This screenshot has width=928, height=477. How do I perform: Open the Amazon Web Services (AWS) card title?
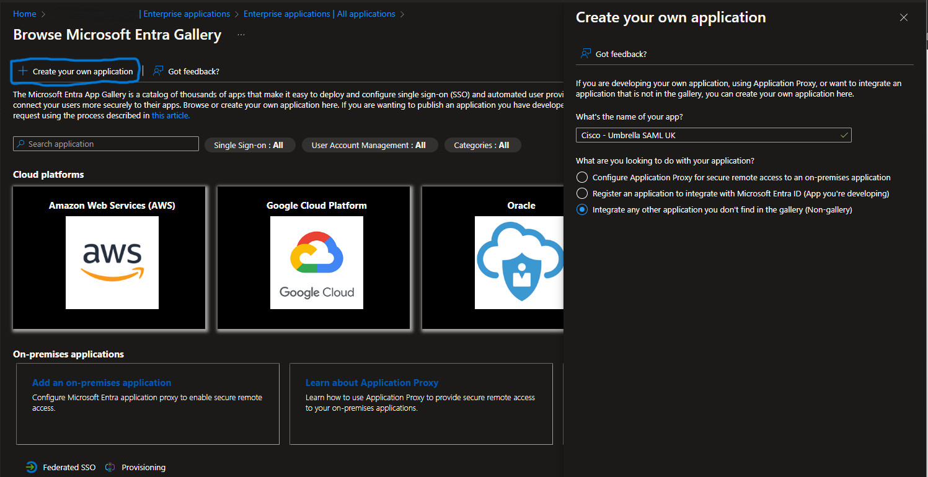pyautogui.click(x=112, y=205)
